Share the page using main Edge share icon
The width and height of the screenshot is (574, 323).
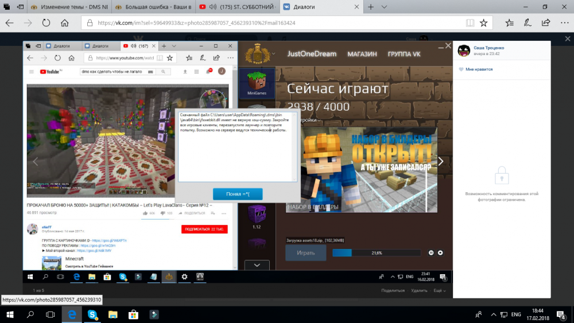546,23
